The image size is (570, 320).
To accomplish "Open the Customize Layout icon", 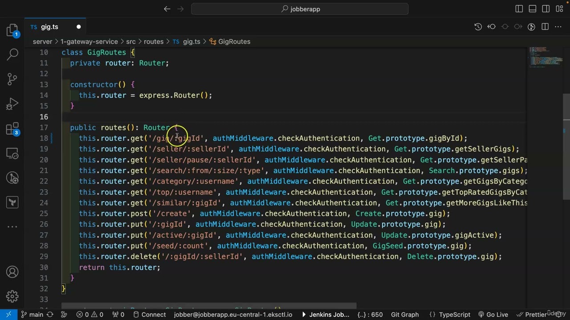I will (560, 9).
